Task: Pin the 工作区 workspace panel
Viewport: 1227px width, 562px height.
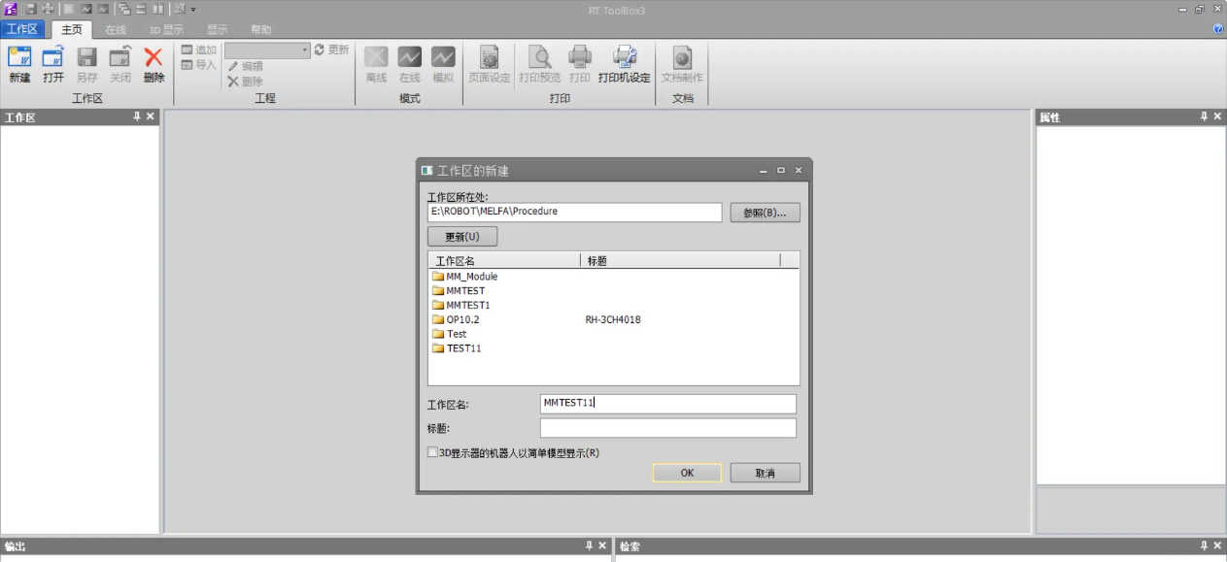Action: (x=137, y=116)
